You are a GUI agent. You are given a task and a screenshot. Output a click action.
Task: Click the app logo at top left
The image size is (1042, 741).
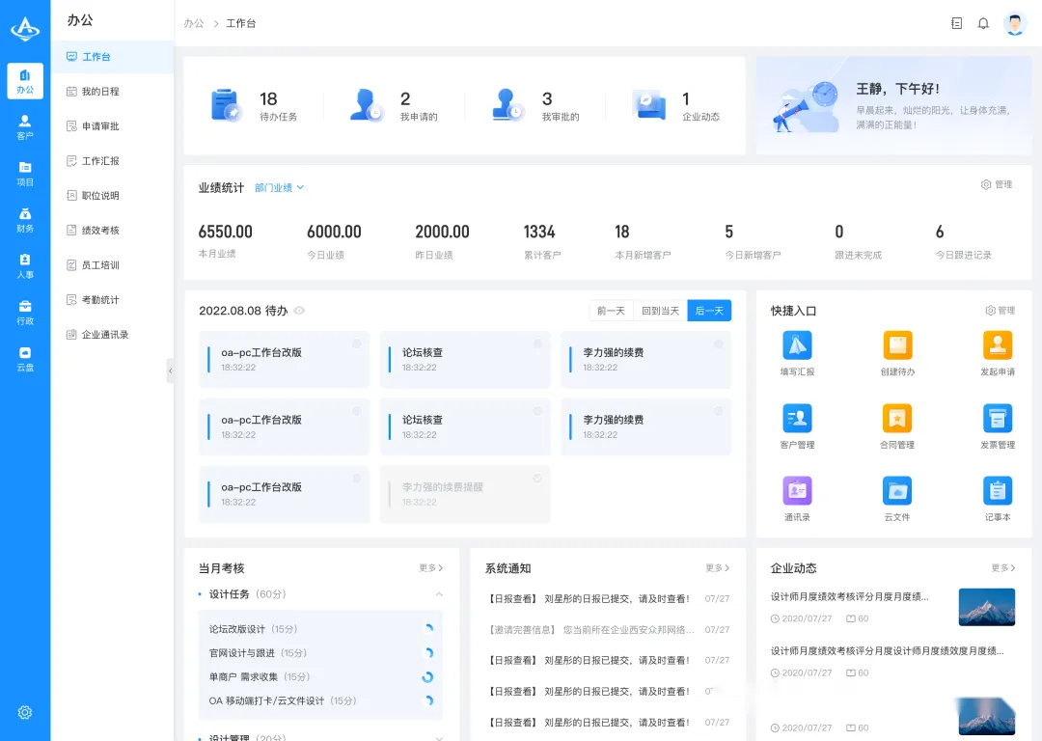point(25,29)
